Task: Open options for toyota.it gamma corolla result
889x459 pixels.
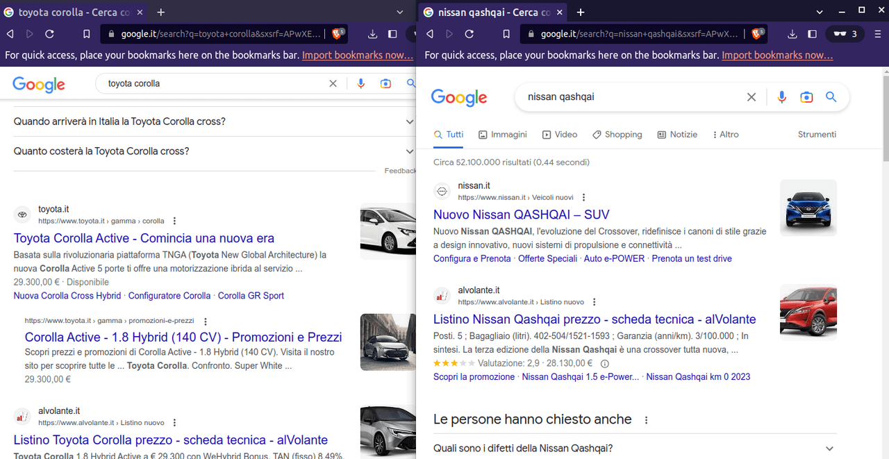Action: [x=174, y=221]
